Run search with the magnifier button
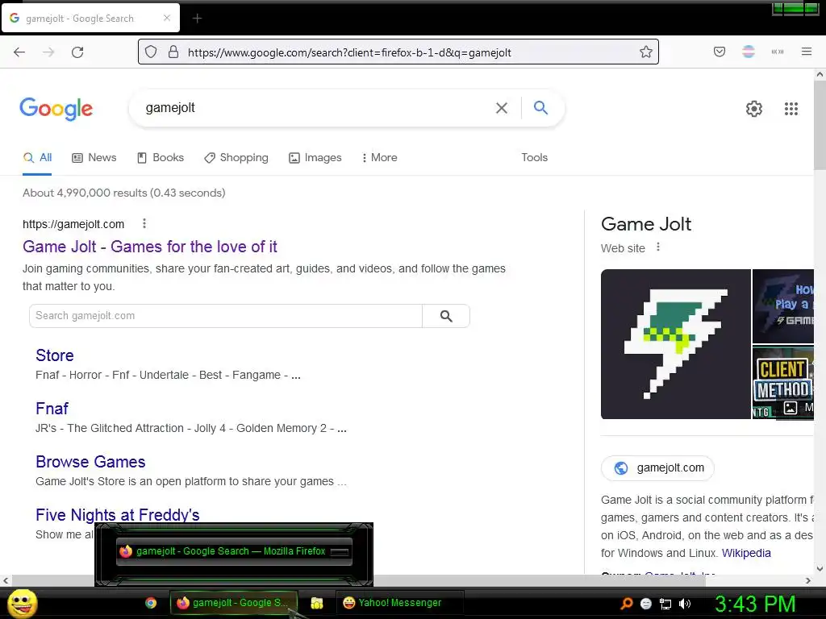Screen dimensions: 826x619 click(x=540, y=108)
